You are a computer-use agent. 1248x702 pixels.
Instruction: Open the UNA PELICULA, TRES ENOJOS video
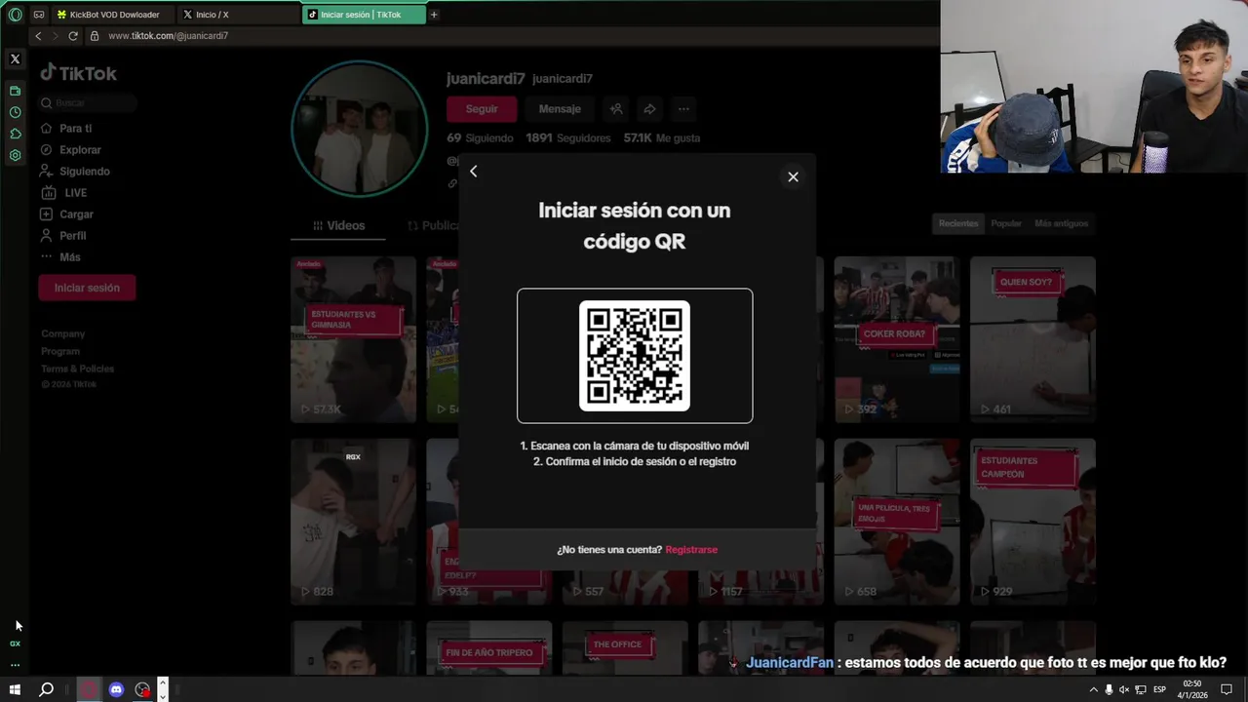pyautogui.click(x=896, y=522)
